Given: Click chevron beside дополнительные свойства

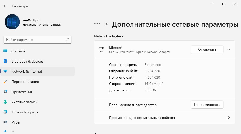Looking at the screenshot, I should coord(229,117).
